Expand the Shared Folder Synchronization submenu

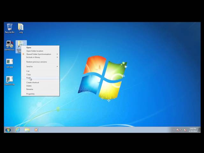[x=40, y=54]
